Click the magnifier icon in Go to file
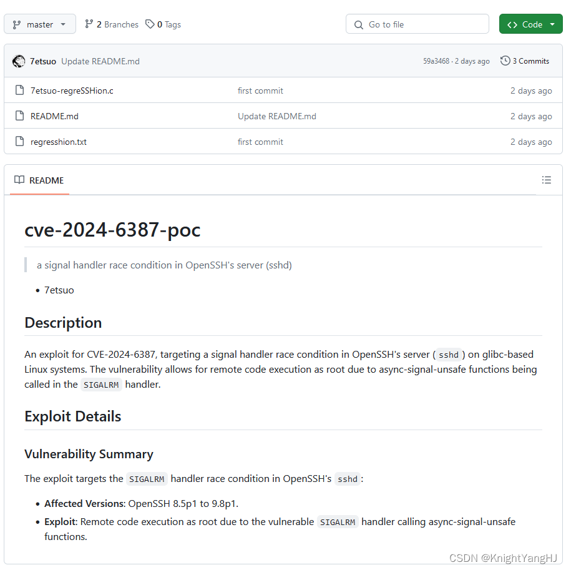Screen dimensions: 566x570 pos(359,25)
